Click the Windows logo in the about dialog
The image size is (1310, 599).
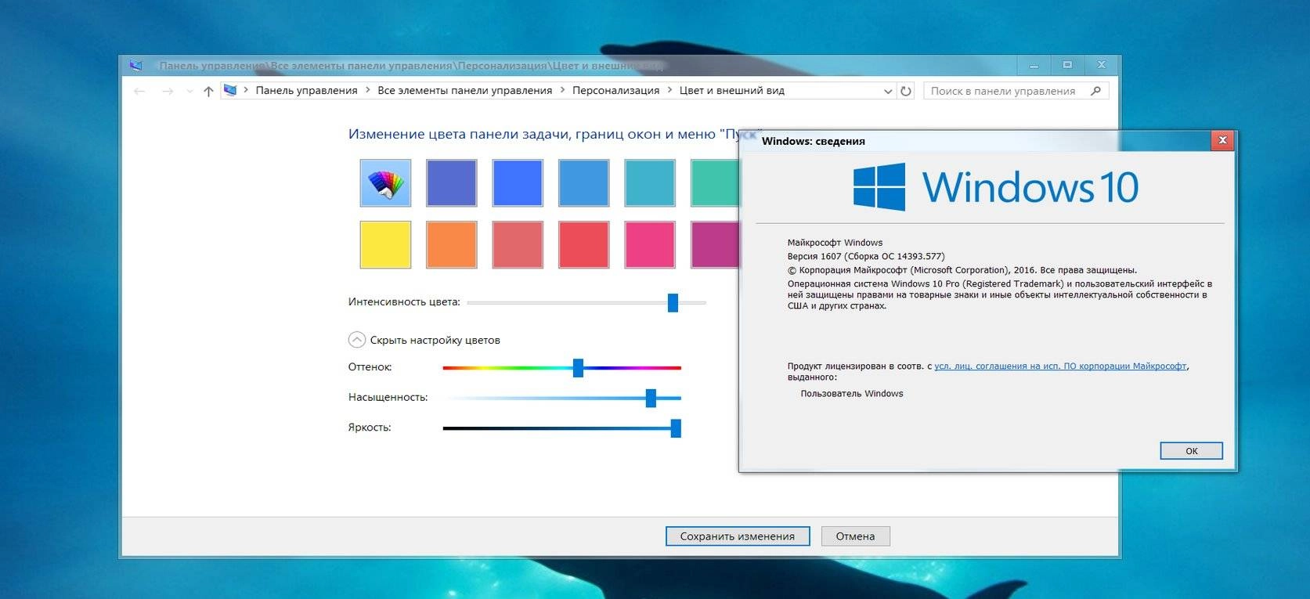[879, 186]
